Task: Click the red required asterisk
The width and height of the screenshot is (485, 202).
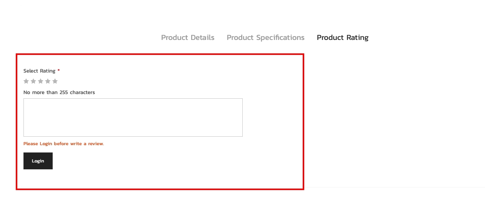Action: click(59, 71)
